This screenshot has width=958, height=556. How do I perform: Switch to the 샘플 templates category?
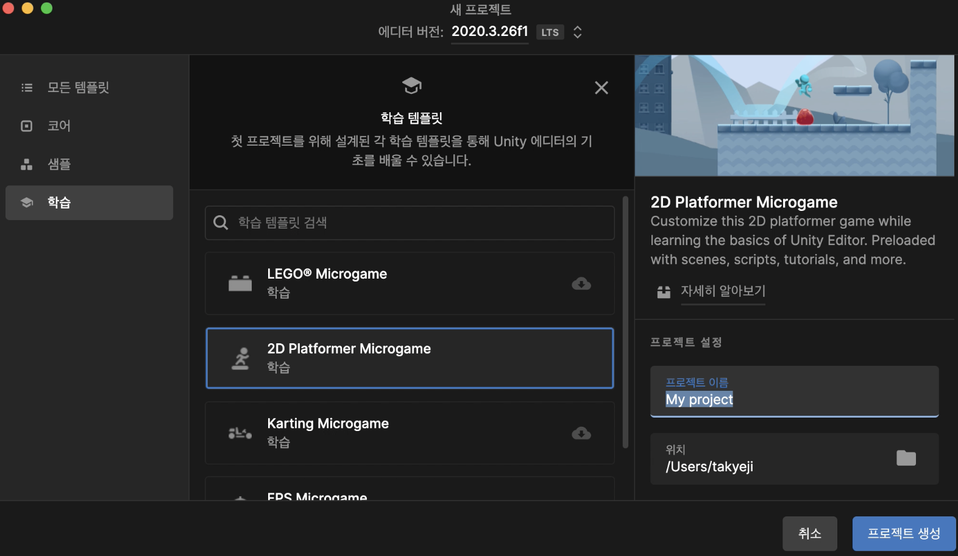coord(89,164)
